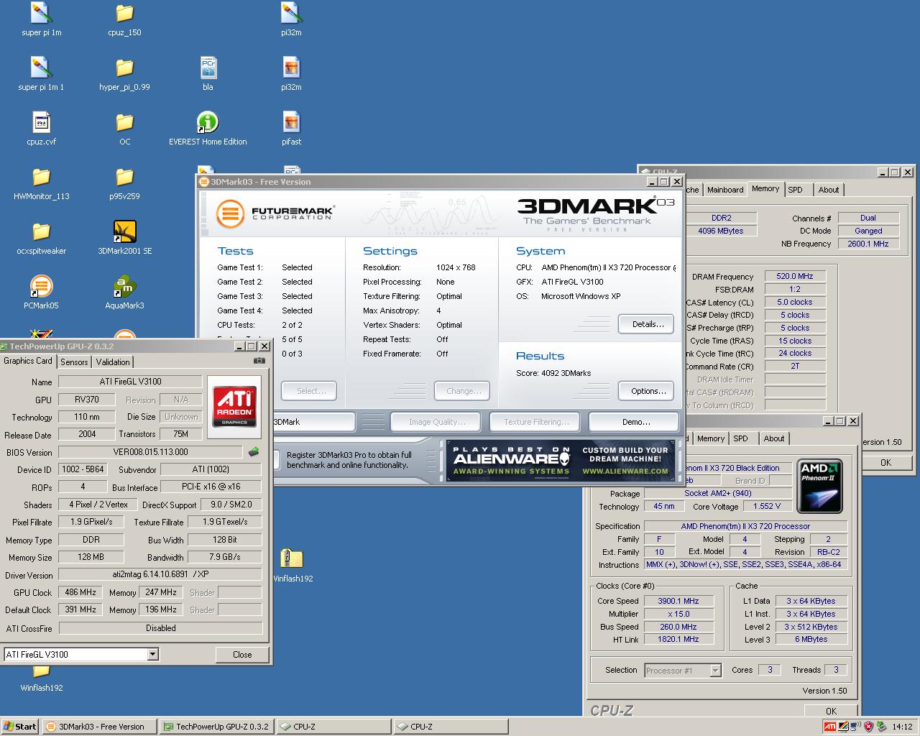Switch to Mainboard tab in upper CPU-Z
Screen dimensions: 920x736
pyautogui.click(x=725, y=190)
